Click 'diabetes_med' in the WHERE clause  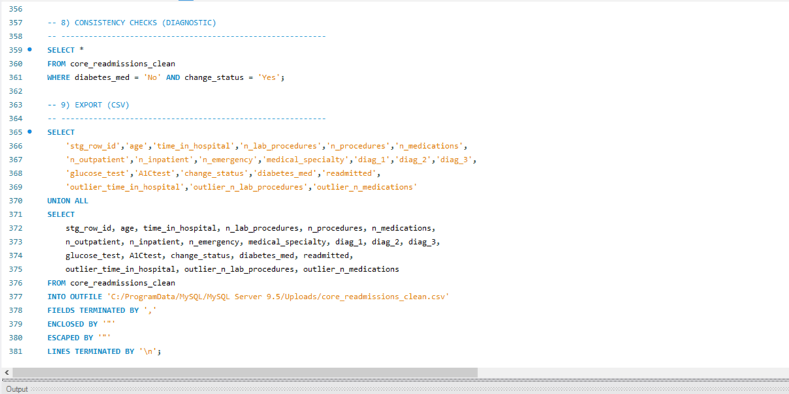(x=102, y=77)
